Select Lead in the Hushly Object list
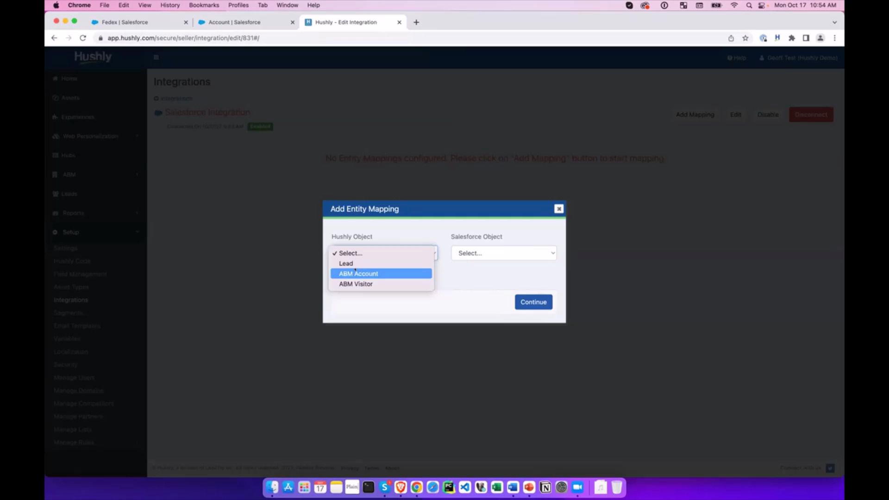Image resolution: width=889 pixels, height=500 pixels. [x=346, y=263]
